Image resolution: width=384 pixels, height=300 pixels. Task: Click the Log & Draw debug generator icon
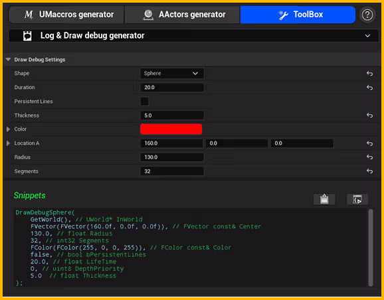[27, 36]
